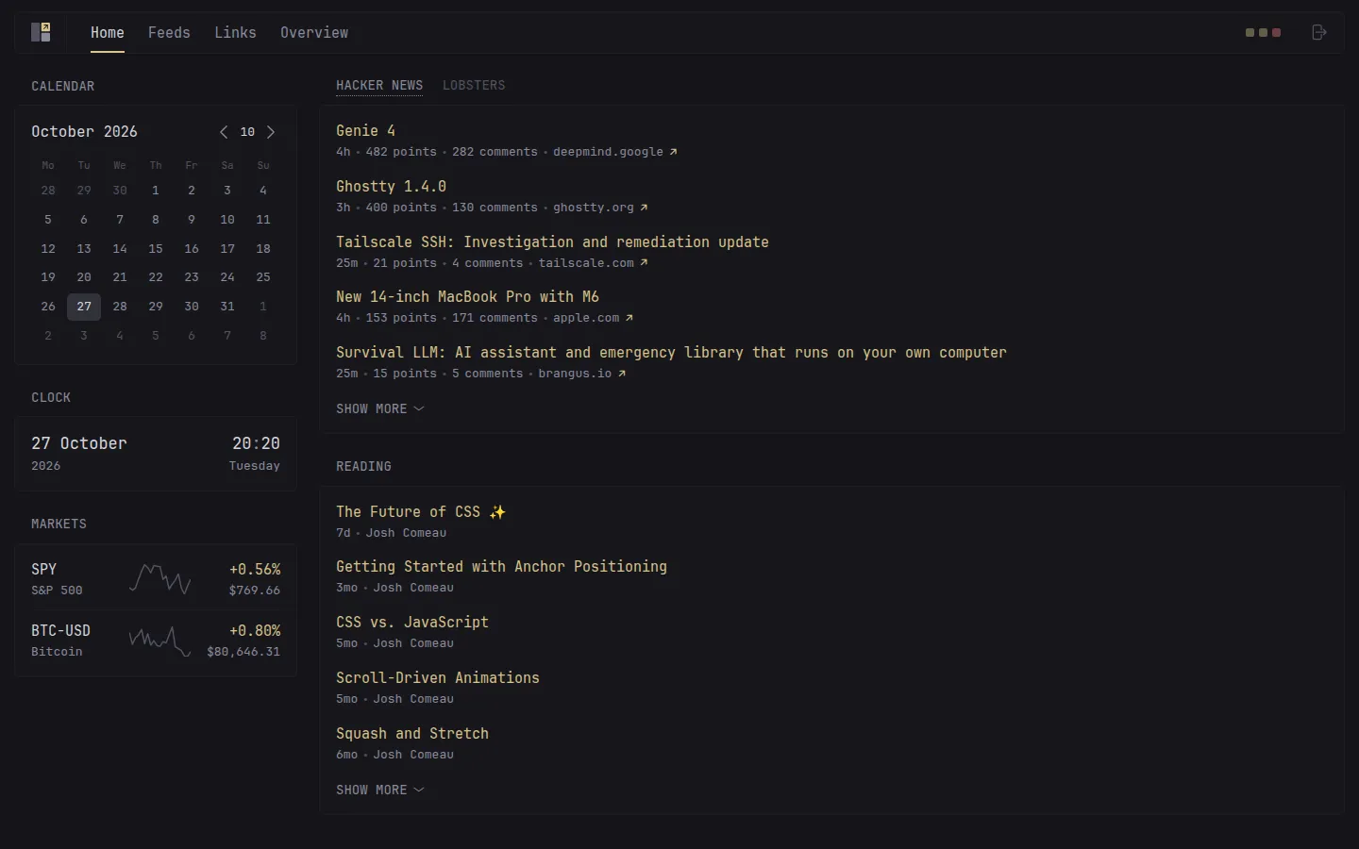The height and width of the screenshot is (849, 1359).
Task: Read "Getting Started with Anchor Positioning"
Action: [501, 567]
